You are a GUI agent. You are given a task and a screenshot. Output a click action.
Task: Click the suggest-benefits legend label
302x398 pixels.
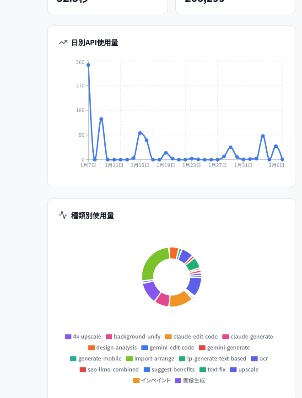(x=173, y=370)
